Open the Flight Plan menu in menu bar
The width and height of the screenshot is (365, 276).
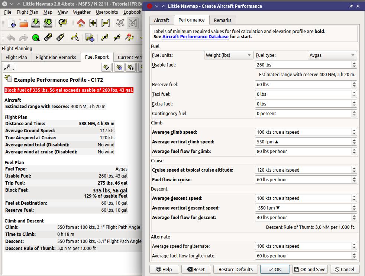(28, 12)
